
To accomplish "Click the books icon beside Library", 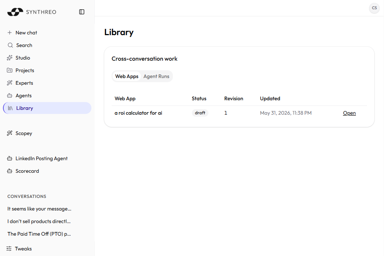I will [x=10, y=108].
